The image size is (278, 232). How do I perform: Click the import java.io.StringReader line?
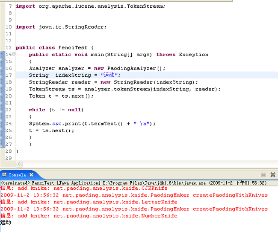tap(61, 27)
